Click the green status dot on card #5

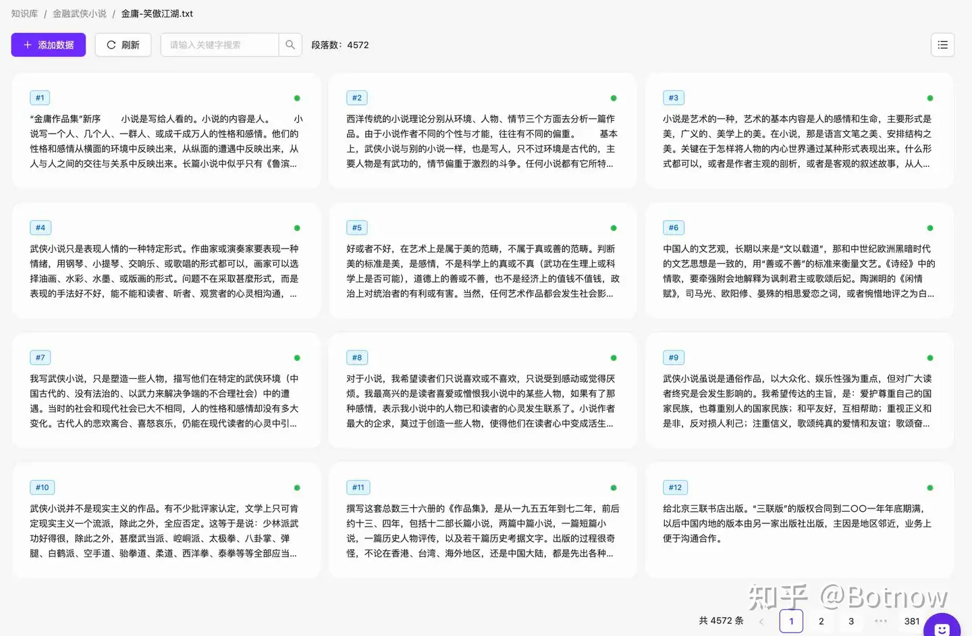point(614,228)
